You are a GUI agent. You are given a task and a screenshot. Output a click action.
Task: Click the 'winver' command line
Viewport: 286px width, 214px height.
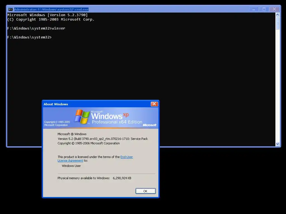36,28
